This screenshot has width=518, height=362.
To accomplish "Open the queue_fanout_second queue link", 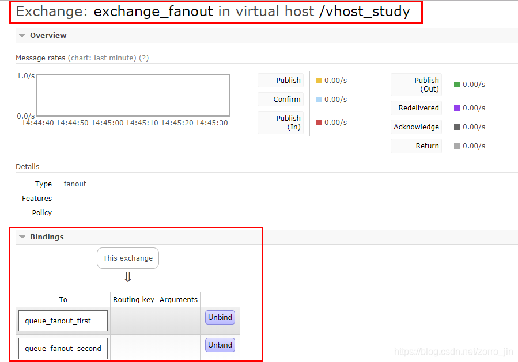I will point(63,348).
